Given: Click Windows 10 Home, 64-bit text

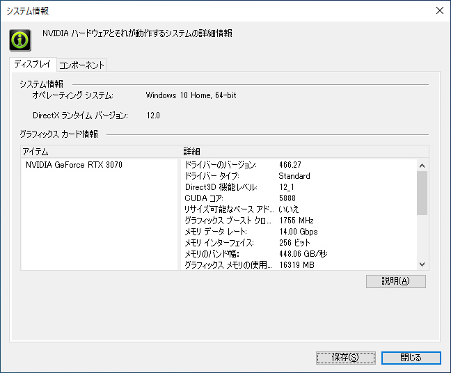Looking at the screenshot, I should click(191, 95).
